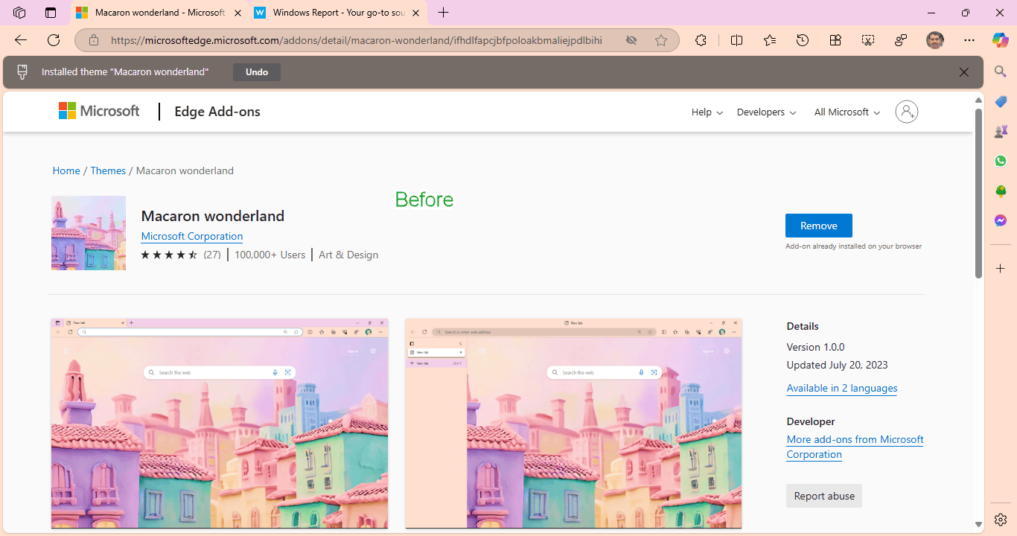Click the Edge Add-ons heading link
The image size is (1017, 536).
217,112
